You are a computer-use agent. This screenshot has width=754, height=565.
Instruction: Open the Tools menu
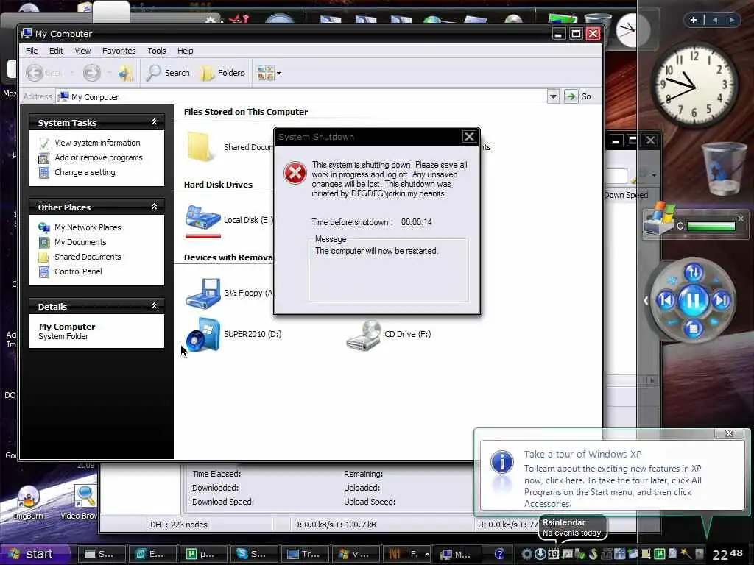[157, 51]
